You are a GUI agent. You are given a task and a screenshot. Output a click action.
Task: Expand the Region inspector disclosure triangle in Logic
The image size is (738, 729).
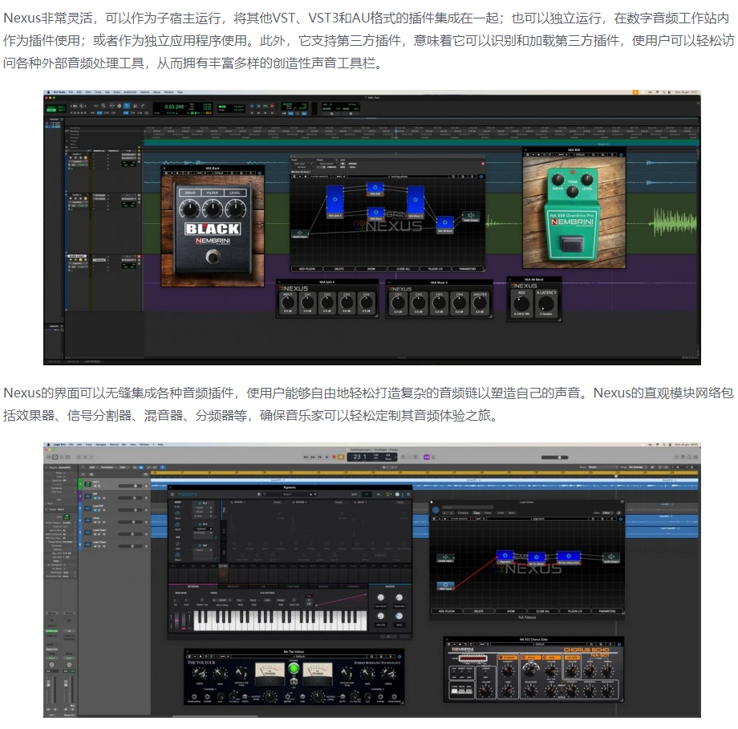47,467
